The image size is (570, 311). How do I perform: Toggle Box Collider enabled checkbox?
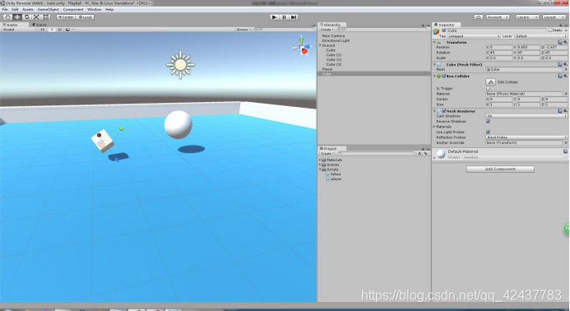[x=444, y=76]
